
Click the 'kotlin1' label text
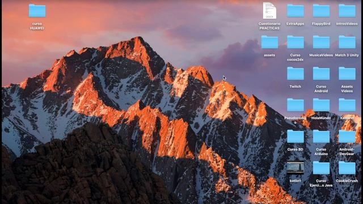(x=296, y=181)
